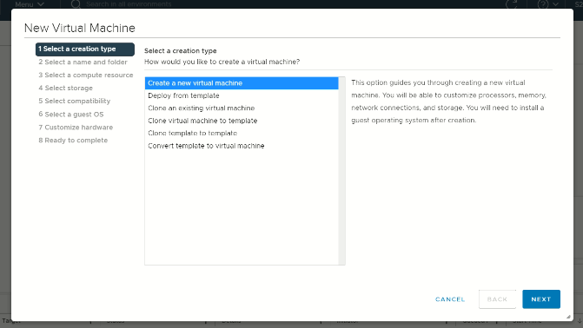Click the NEXT button

tap(541, 299)
